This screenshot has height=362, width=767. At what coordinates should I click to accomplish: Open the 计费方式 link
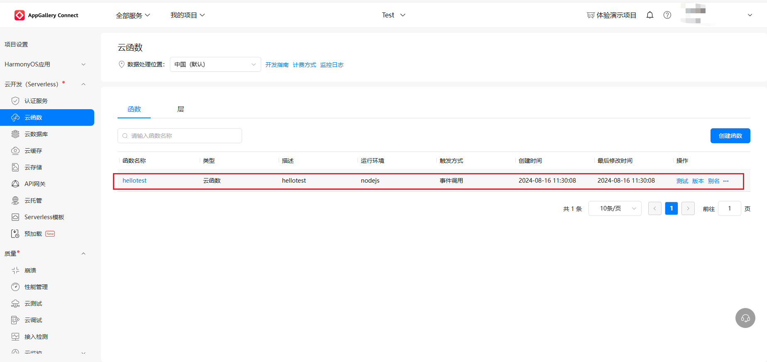[304, 65]
